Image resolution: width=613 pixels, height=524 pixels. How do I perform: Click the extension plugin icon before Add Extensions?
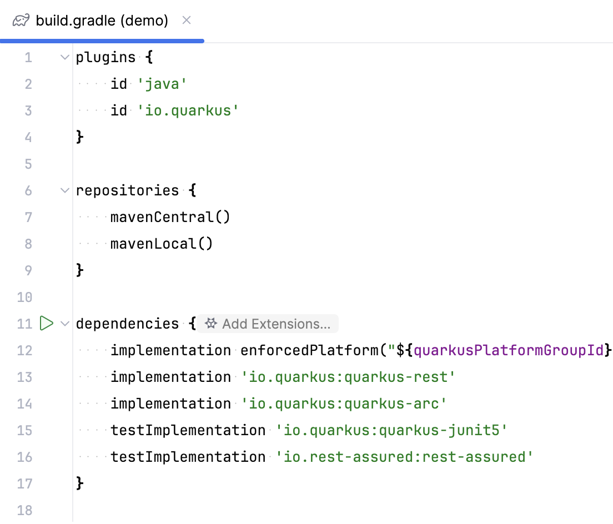point(211,323)
